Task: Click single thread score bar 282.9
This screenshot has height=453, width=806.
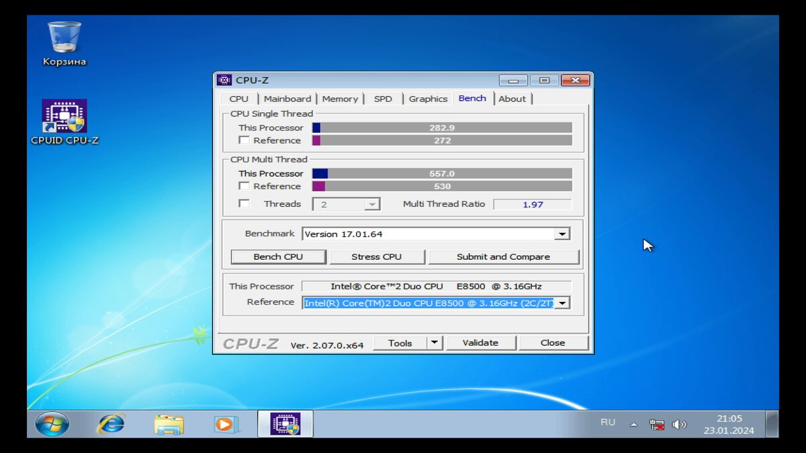Action: (442, 128)
